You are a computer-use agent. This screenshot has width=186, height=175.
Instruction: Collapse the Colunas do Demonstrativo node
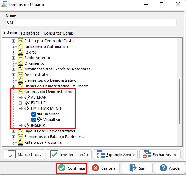(13, 92)
